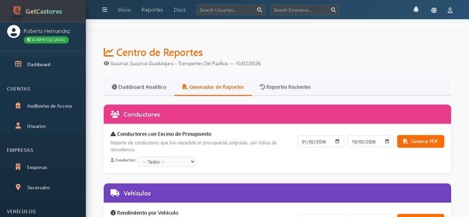Screen dimensions: 469x217
Task: Click inside the Search Usuarios field
Action: click(x=225, y=10)
